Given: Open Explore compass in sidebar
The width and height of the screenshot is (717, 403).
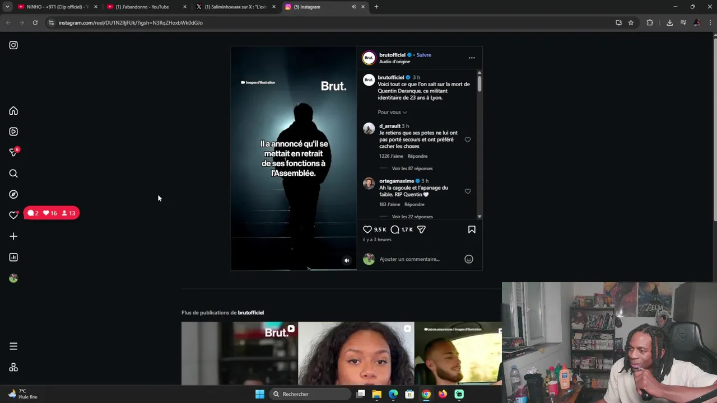Looking at the screenshot, I should coord(13,194).
